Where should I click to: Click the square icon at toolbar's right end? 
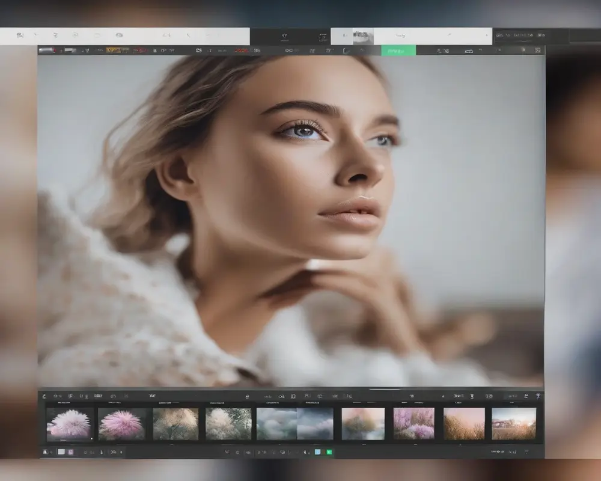[538, 51]
